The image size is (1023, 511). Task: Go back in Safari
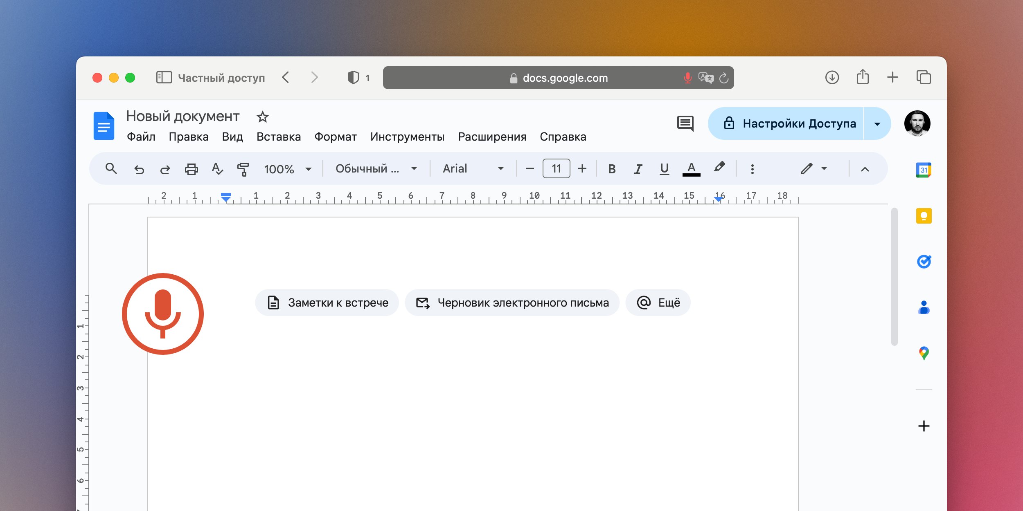point(286,77)
